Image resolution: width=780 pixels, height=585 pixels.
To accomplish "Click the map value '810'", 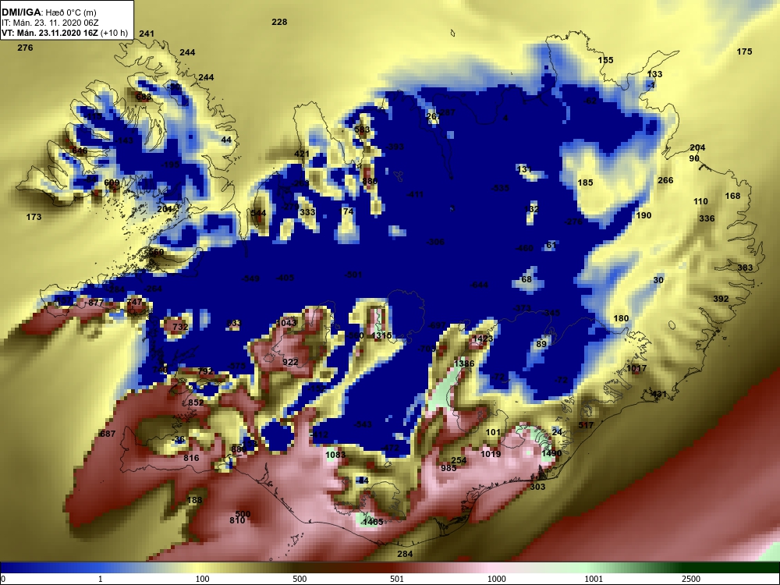I will [x=237, y=520].
